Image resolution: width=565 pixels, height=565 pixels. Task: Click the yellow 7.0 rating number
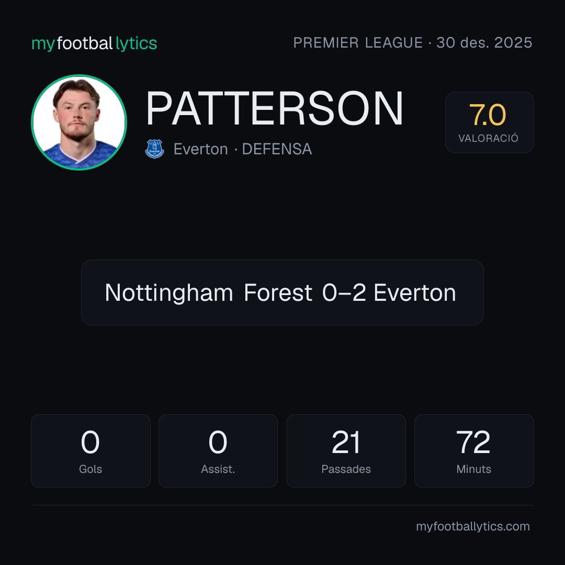pyautogui.click(x=488, y=115)
